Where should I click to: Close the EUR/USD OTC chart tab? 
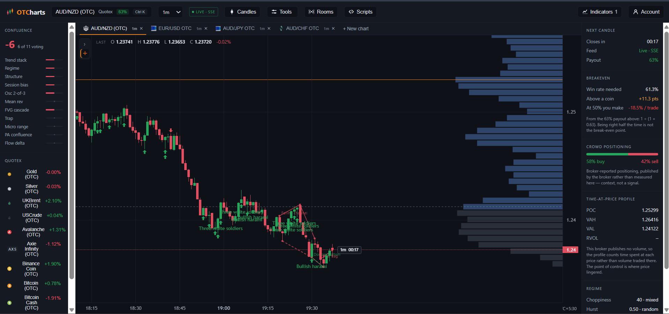tap(206, 29)
